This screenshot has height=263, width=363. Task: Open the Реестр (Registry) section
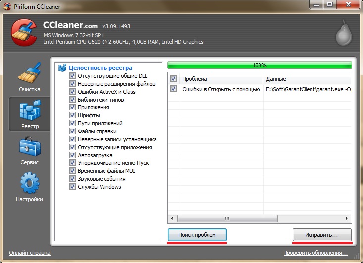pos(30,114)
